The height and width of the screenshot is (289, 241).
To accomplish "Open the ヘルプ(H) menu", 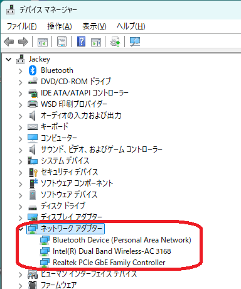I will 131,26.
